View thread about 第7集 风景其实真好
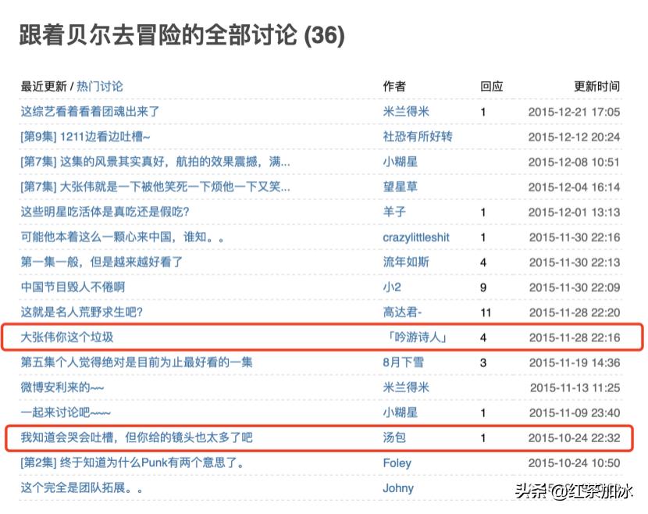 (125, 162)
